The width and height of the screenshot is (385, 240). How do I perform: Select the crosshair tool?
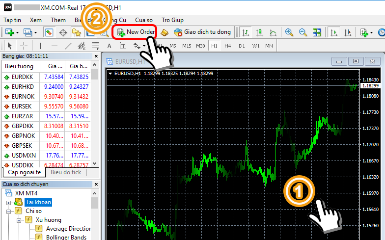[24, 46]
